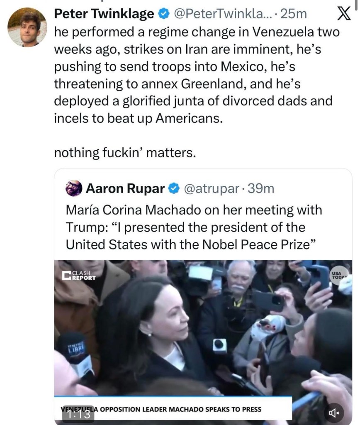Image resolution: width=360 pixels, height=425 pixels.
Task: Open the @PeterTwinkla handle link
Action: (x=223, y=14)
